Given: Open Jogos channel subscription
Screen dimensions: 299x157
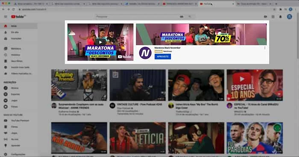Looking at the screenshot, I should [19, 100].
